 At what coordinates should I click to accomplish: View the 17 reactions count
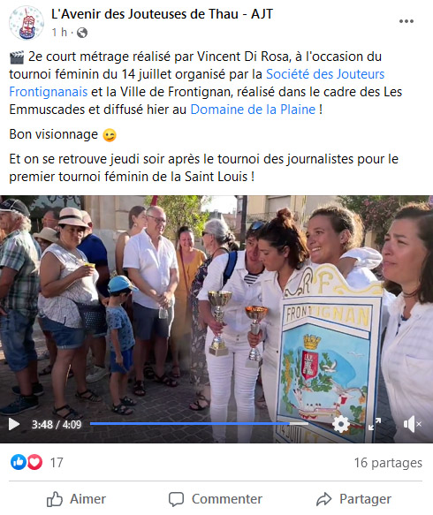click(57, 463)
